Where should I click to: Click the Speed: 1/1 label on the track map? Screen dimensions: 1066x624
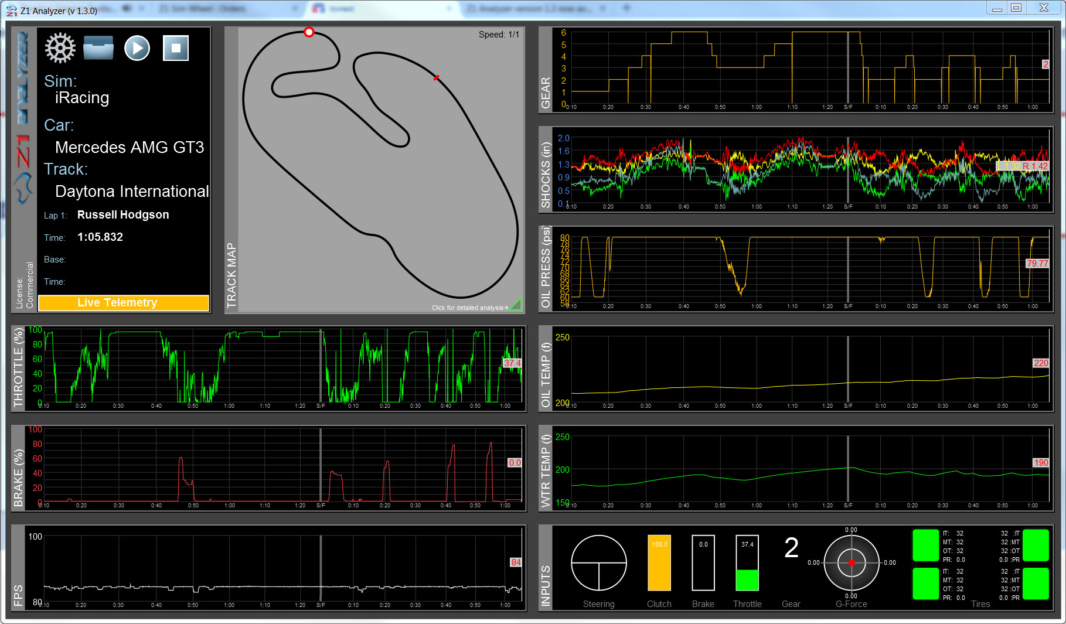click(499, 35)
